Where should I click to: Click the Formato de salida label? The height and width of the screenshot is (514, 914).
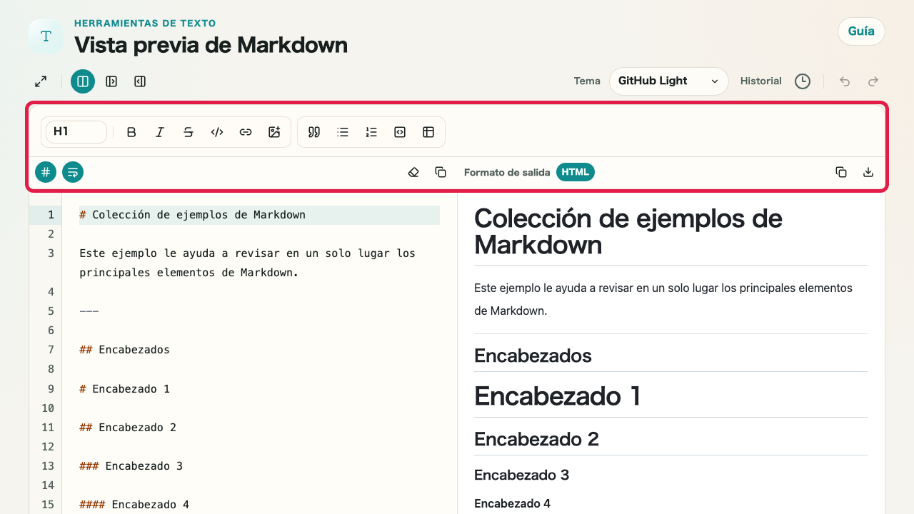click(507, 172)
